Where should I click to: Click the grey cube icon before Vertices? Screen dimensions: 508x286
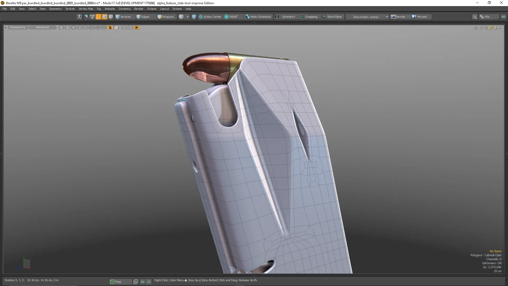tap(111, 17)
